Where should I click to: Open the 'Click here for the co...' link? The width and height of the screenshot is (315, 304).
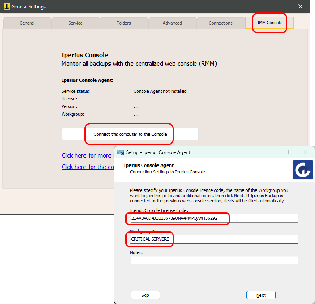point(88,167)
